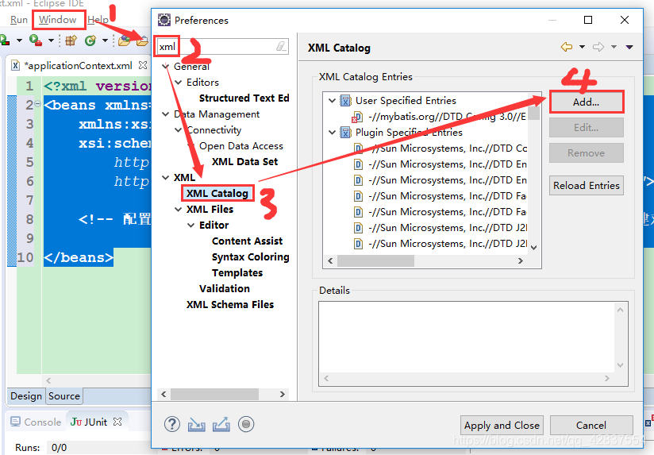654x455 pixels.
Task: Select the mybatis.org DTD Config entry
Action: coord(447,117)
